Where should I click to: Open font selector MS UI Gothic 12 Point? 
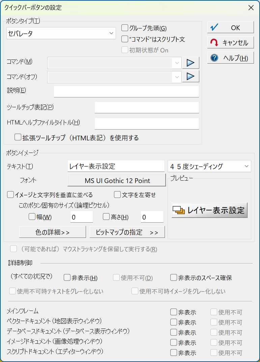pos(117,180)
